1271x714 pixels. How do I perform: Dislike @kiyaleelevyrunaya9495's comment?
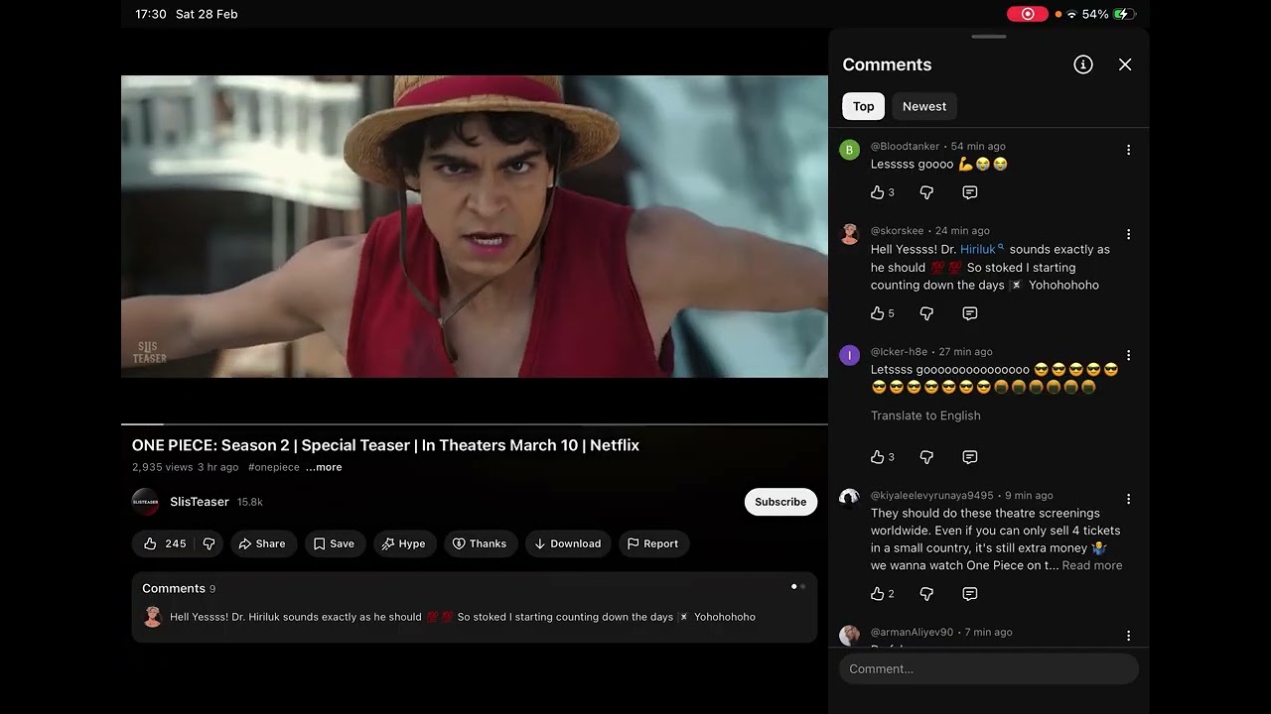tap(926, 594)
